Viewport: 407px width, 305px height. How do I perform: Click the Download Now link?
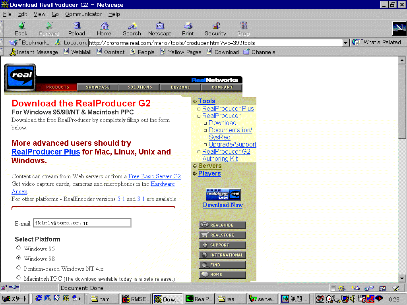[223, 205]
